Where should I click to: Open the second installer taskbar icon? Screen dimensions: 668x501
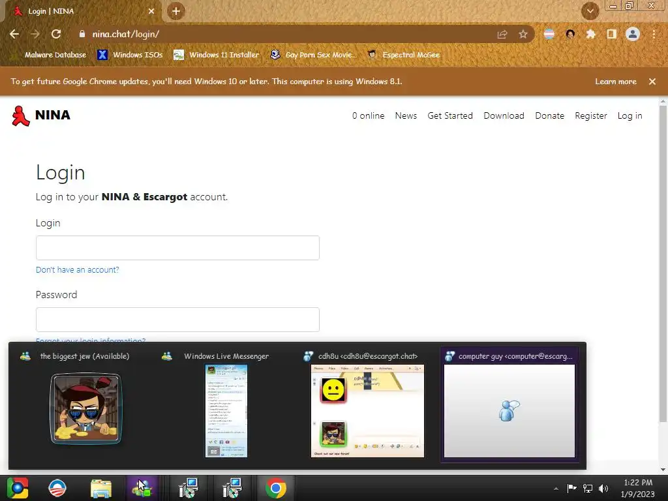(x=232, y=488)
